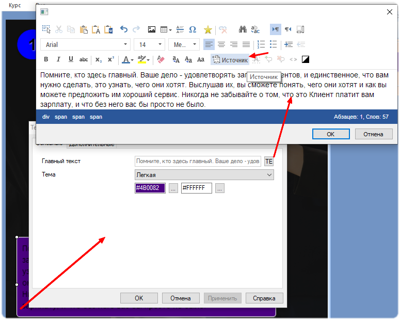The image size is (400, 320).
Task: Click the #FFFFFF color field
Action: pyautogui.click(x=197, y=188)
